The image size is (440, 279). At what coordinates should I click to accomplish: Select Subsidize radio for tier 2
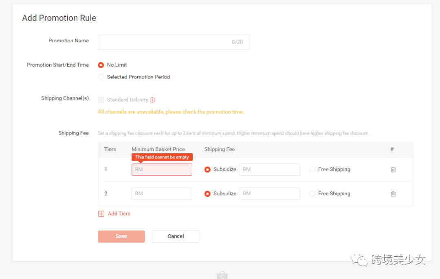coord(207,194)
